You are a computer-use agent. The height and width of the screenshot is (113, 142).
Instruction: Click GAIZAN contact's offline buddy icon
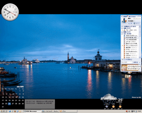(124, 56)
